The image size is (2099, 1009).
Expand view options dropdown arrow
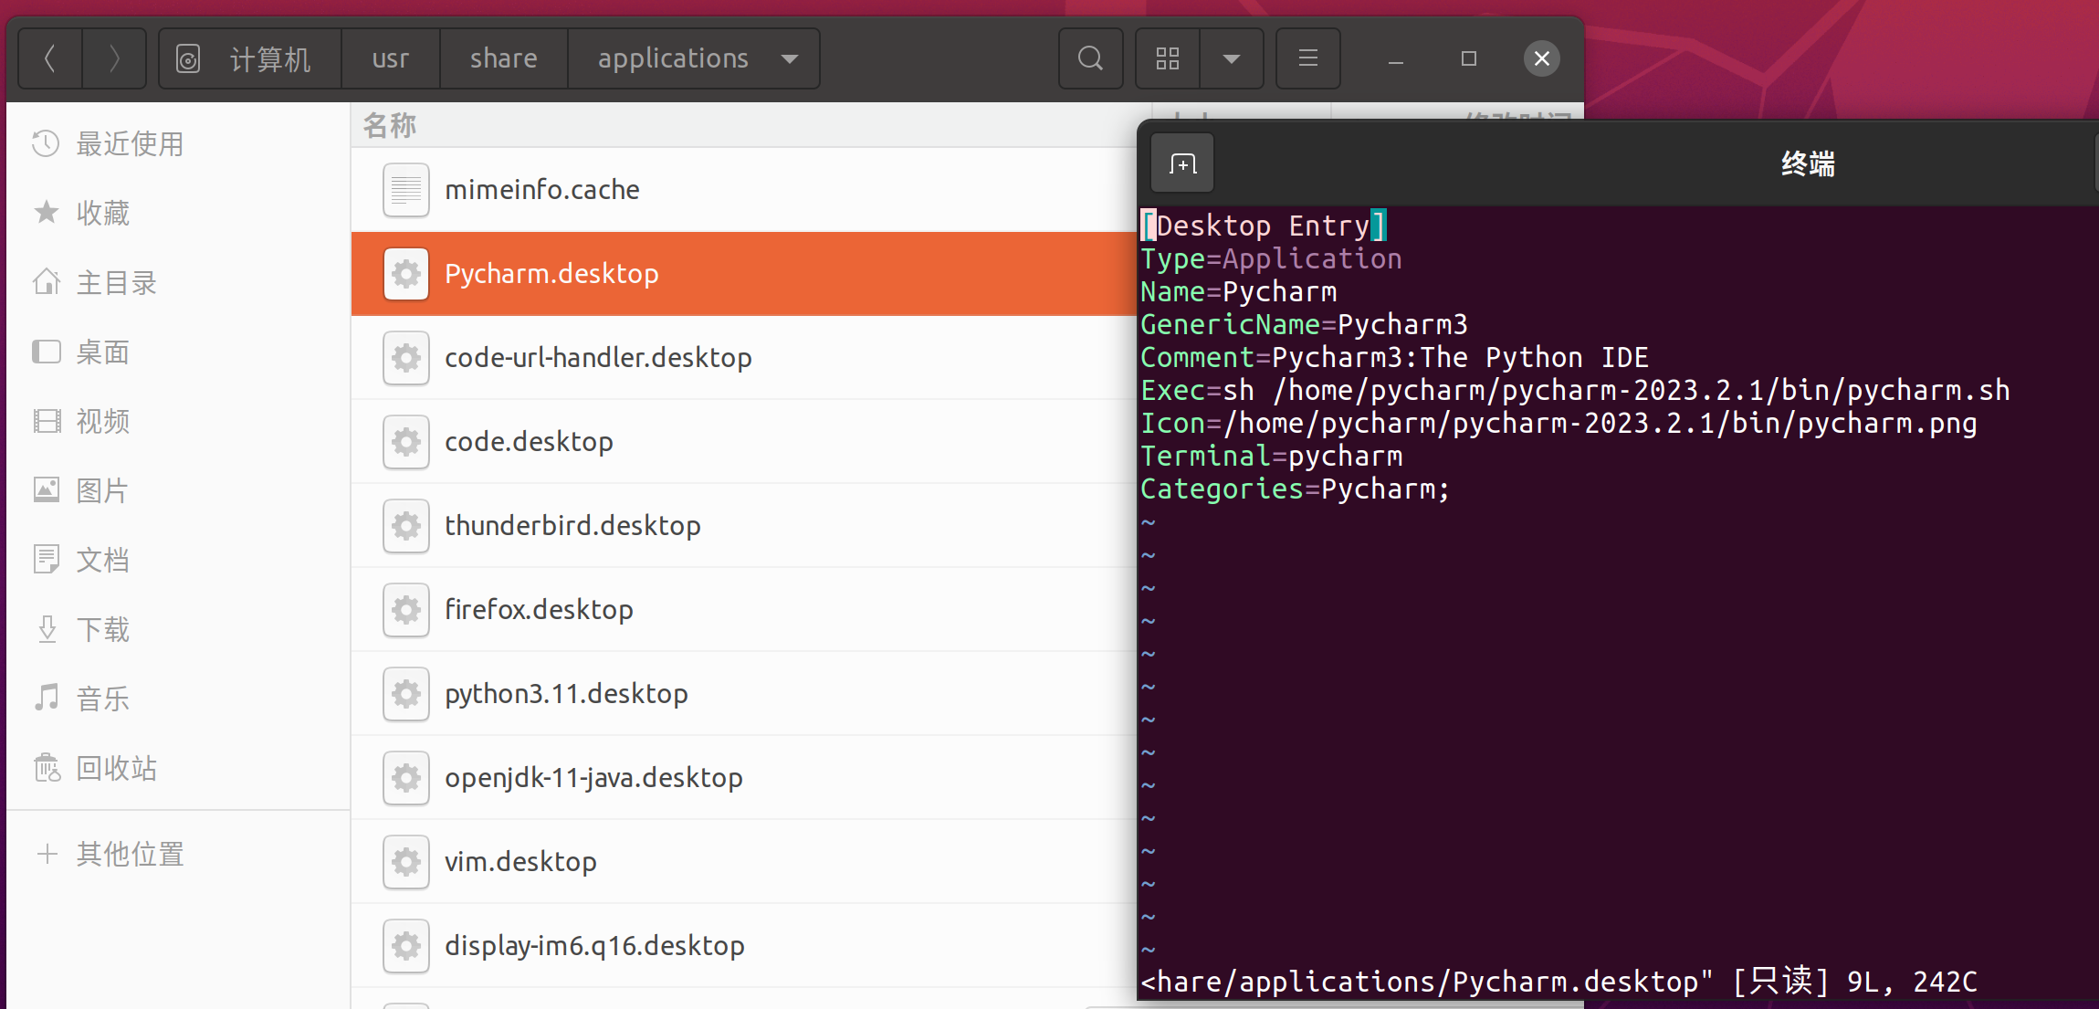[1232, 58]
